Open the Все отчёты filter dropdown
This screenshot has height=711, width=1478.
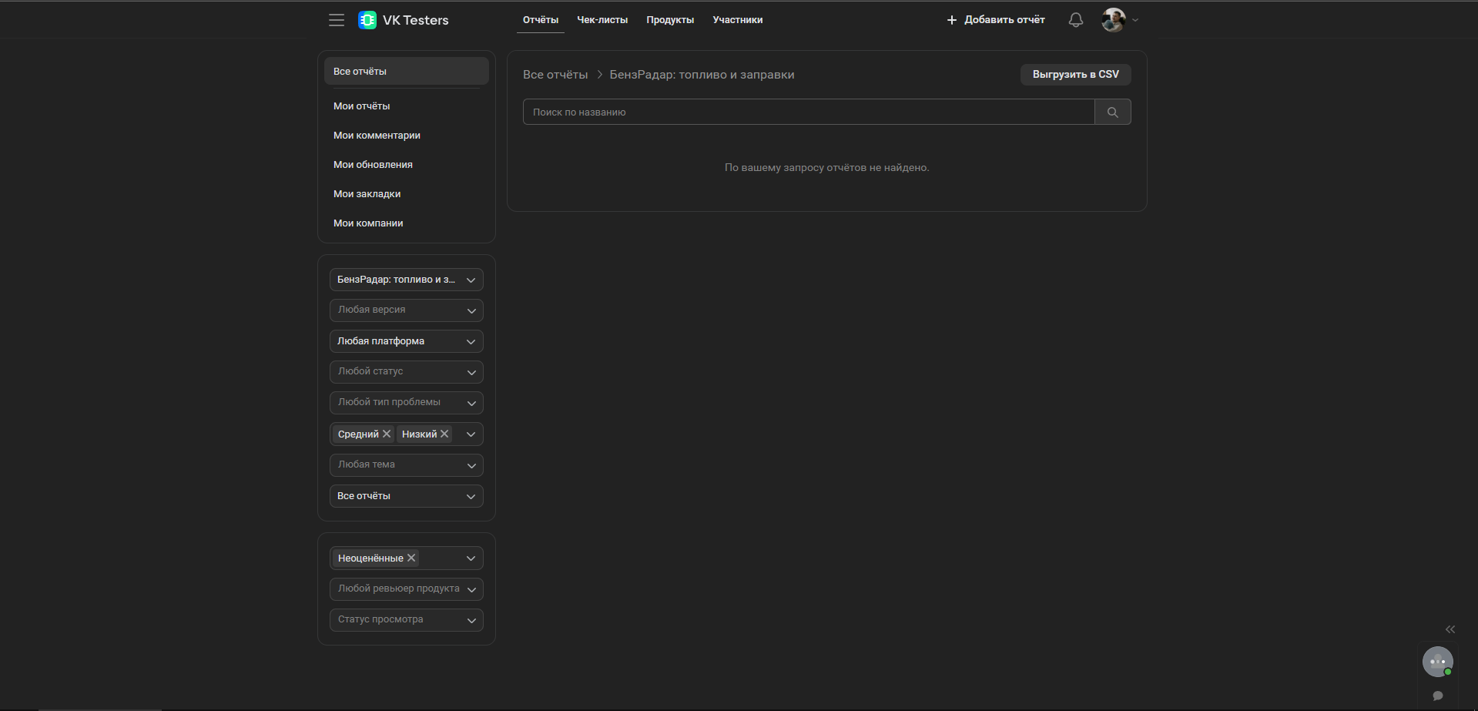407,496
